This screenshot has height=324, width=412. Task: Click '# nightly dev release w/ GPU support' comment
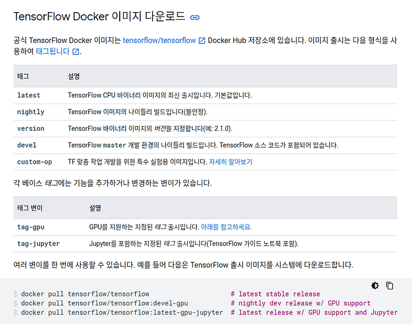[x=300, y=303]
